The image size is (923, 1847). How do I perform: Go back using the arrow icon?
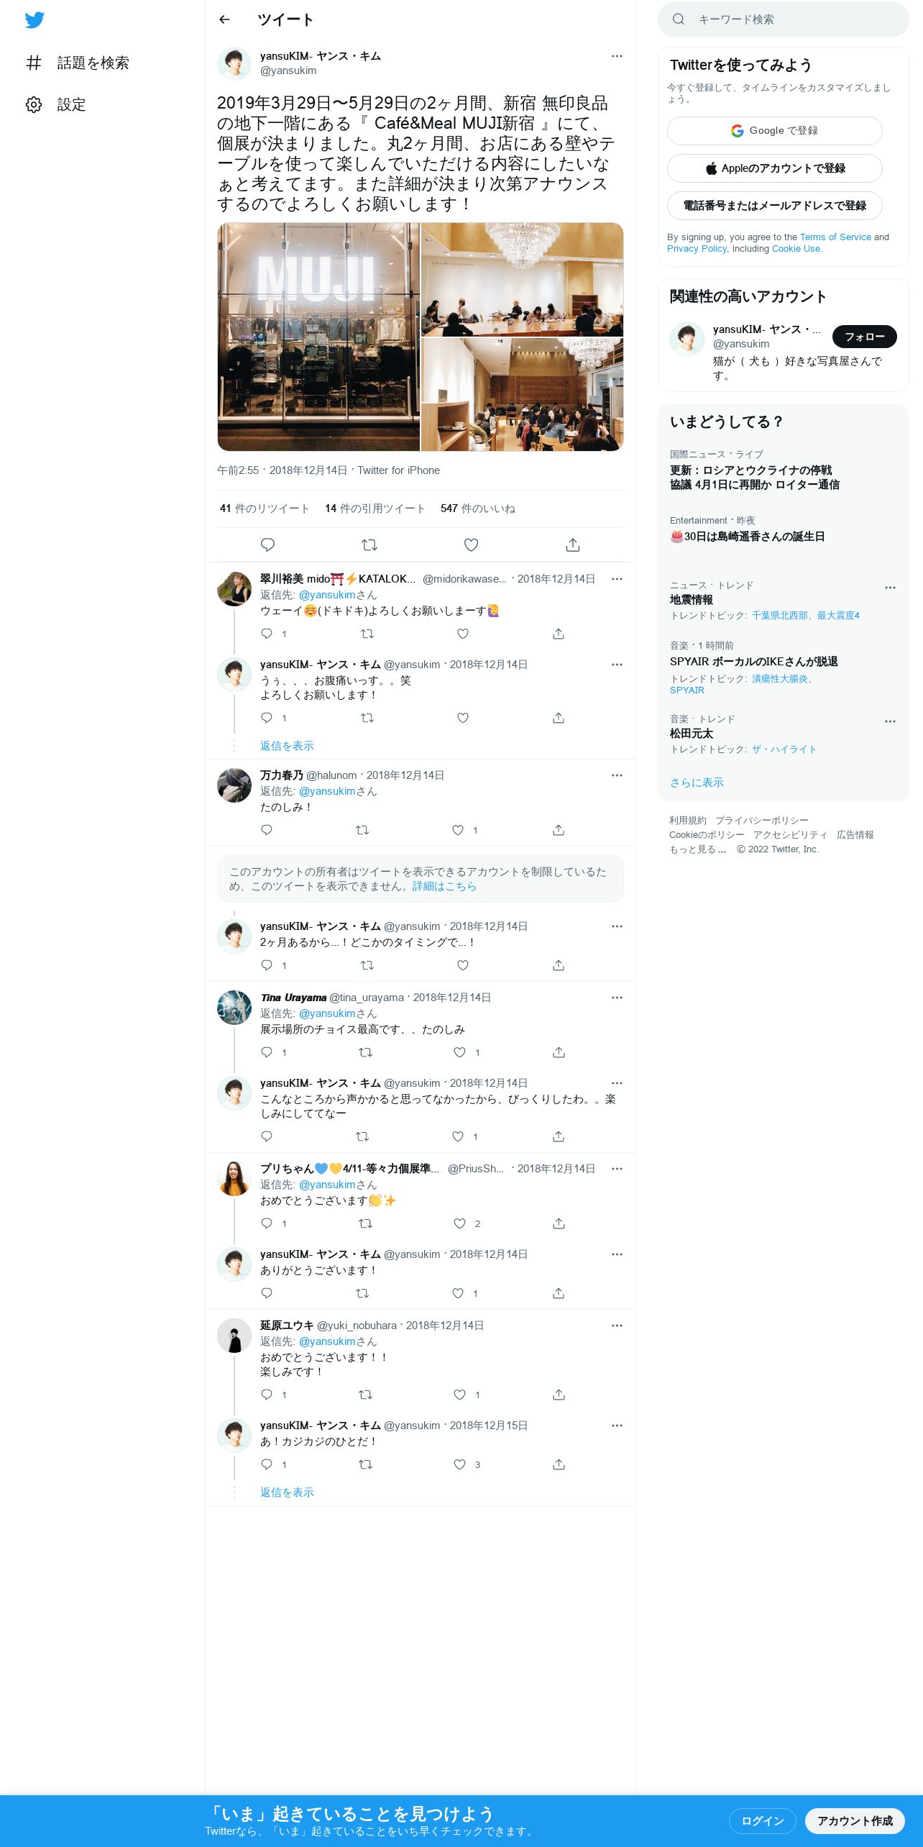[x=224, y=19]
